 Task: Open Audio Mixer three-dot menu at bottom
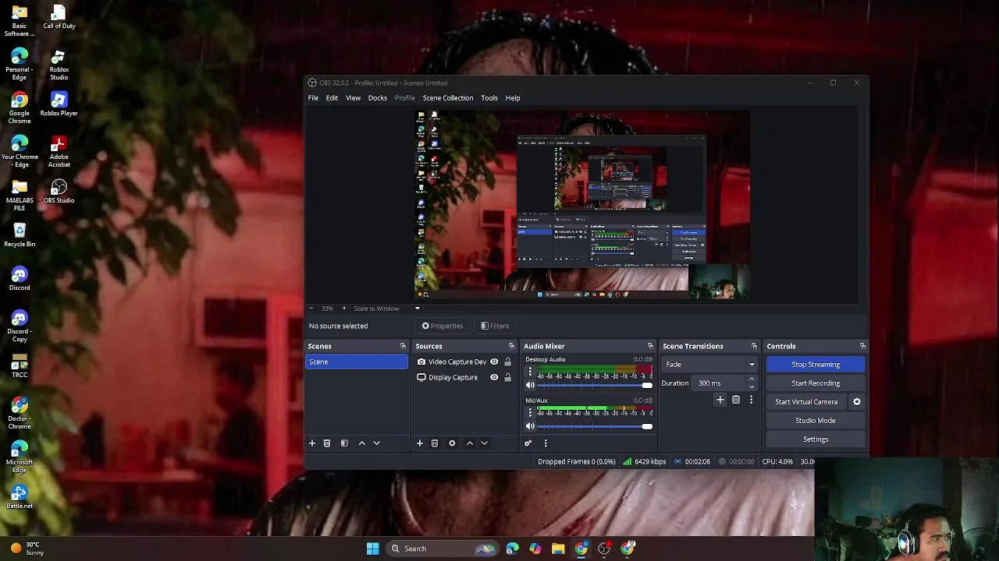(546, 443)
